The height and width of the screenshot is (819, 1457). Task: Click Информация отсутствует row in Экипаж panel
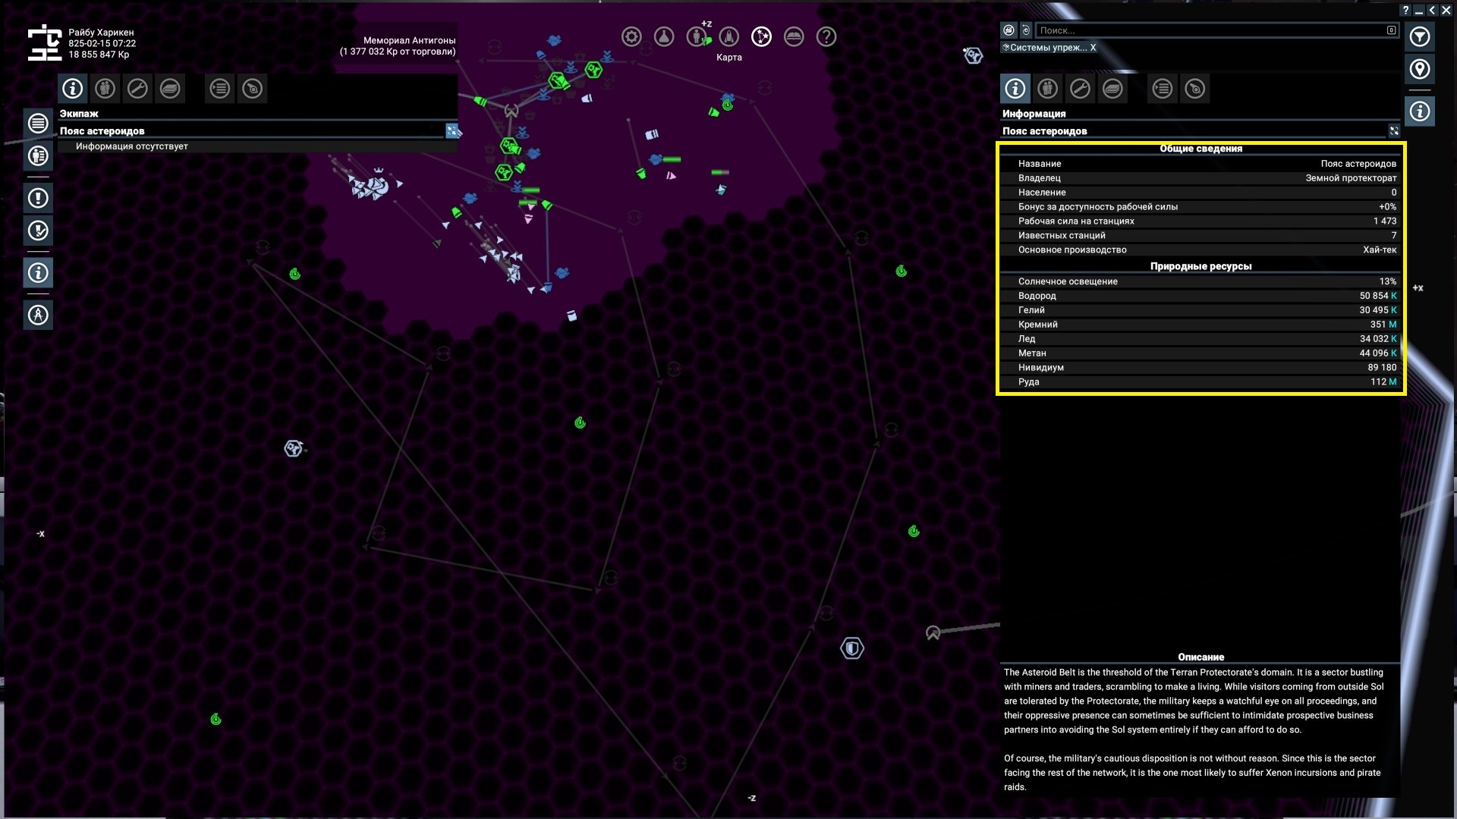tap(258, 146)
